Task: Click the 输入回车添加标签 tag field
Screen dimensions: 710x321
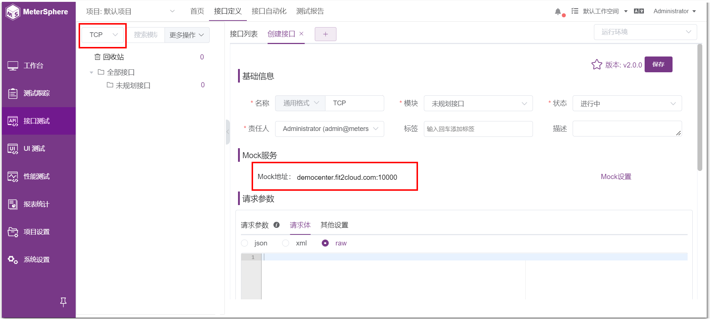Action: (478, 129)
